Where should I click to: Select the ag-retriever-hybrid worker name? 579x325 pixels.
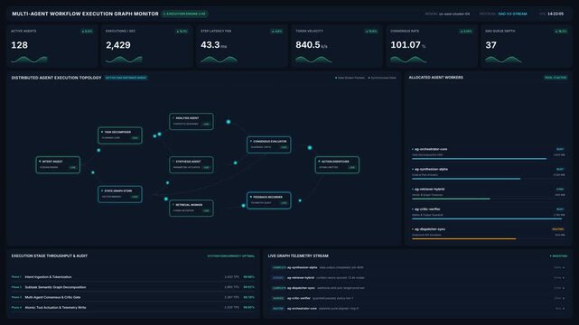(x=429, y=190)
